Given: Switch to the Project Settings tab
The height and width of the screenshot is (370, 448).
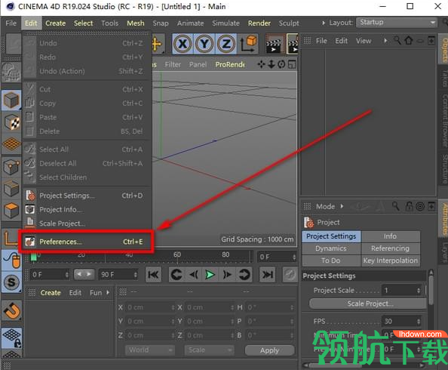Looking at the screenshot, I should 331,236.
